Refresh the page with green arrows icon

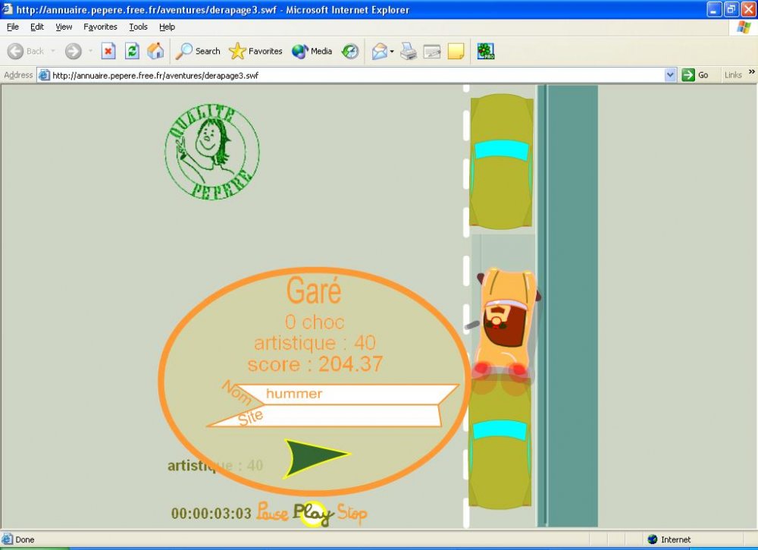[x=132, y=51]
